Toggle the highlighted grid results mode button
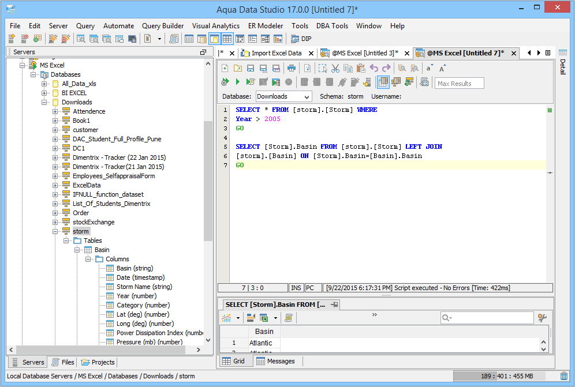This screenshot has height=387, width=575. pyautogui.click(x=383, y=82)
